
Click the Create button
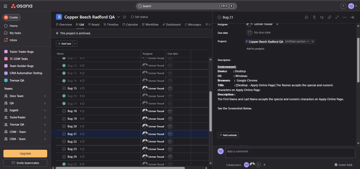tap(11, 17)
